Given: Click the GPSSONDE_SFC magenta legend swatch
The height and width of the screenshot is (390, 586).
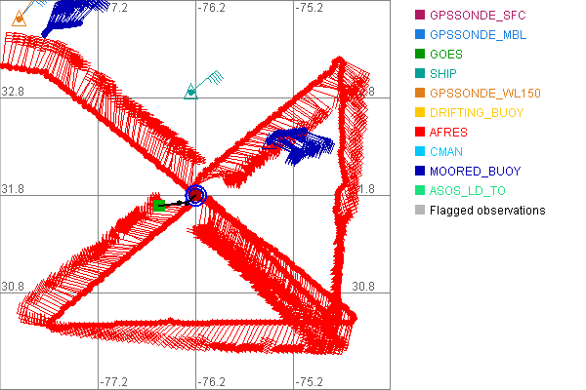Looking at the screenshot, I should tap(420, 16).
